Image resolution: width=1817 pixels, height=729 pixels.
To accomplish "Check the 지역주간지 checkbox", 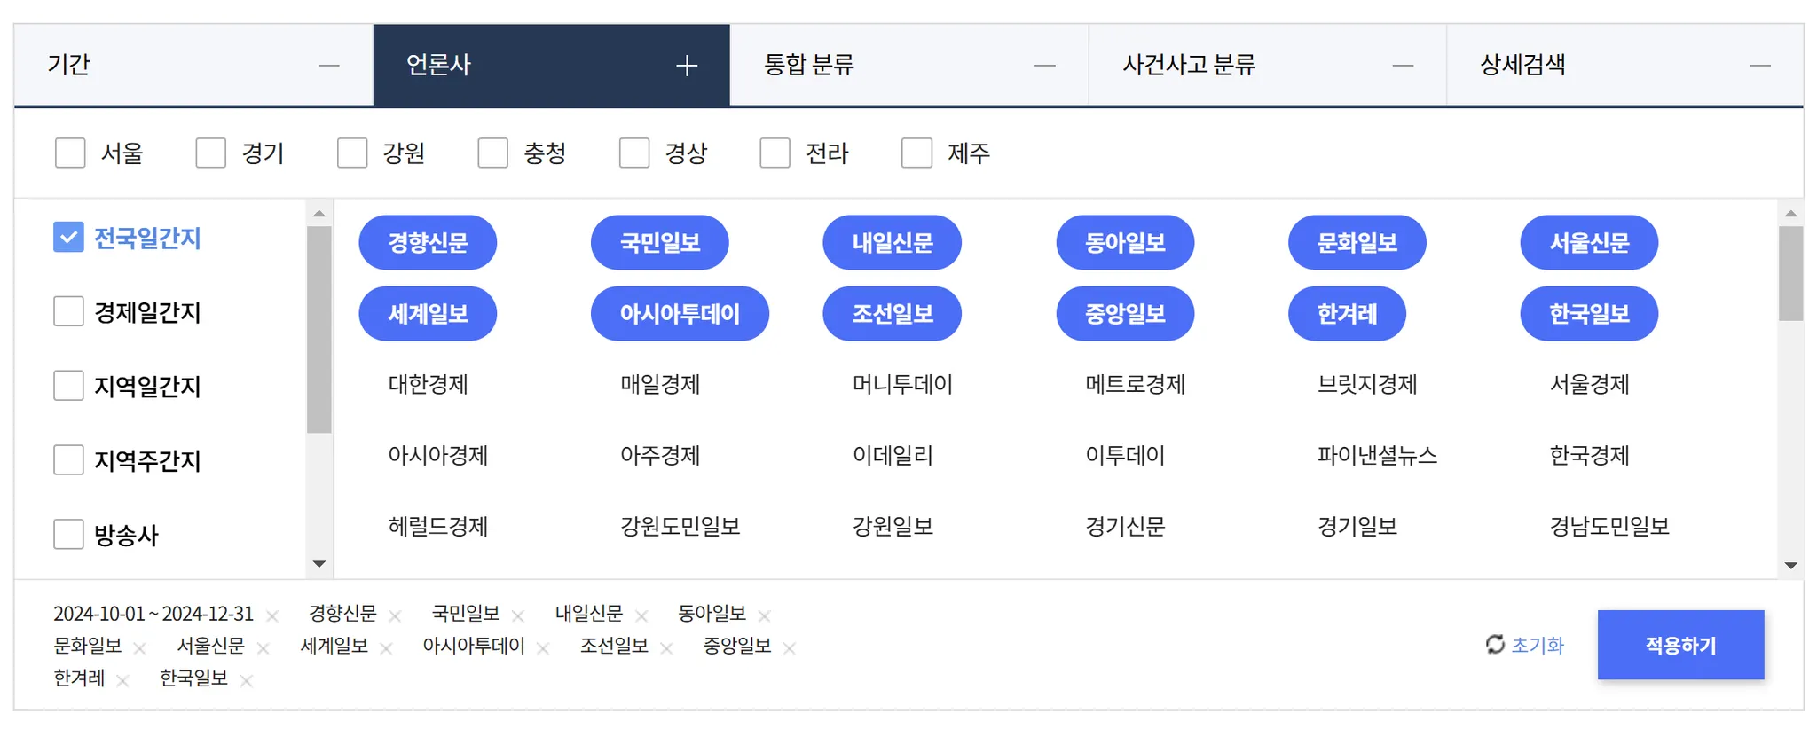I will (68, 460).
